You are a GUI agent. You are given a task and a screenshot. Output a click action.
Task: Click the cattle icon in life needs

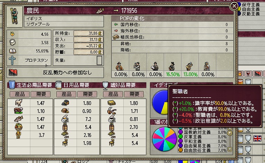(18, 111)
